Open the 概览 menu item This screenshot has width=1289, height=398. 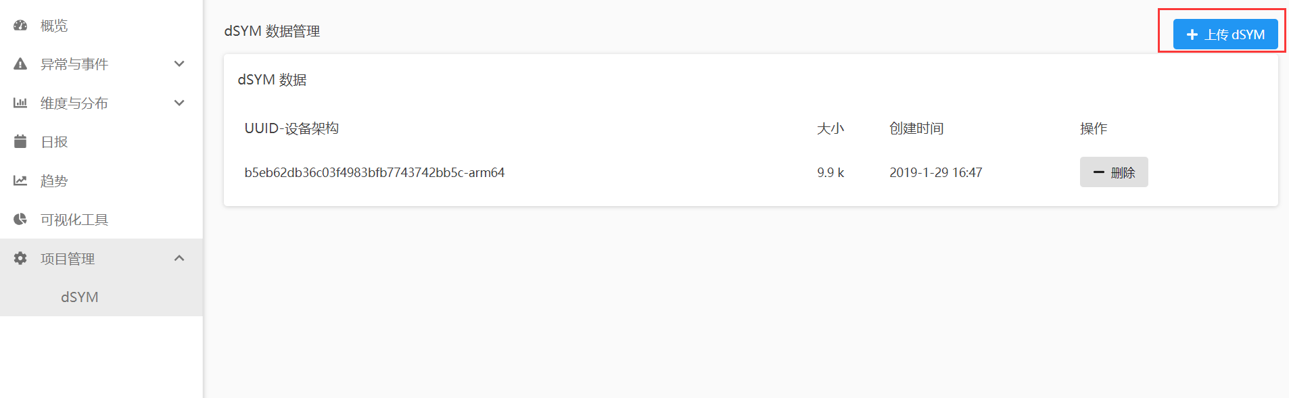tap(54, 26)
